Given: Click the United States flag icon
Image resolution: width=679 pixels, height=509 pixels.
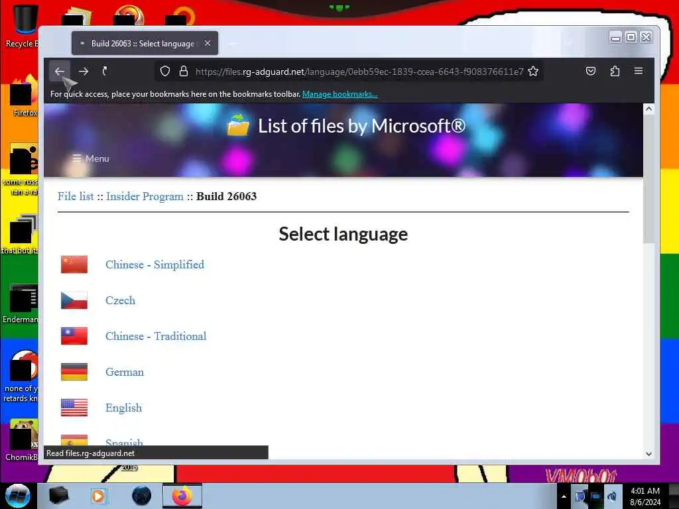Looking at the screenshot, I should tap(74, 408).
